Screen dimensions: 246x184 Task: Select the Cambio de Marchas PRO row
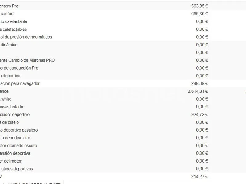(123, 60)
